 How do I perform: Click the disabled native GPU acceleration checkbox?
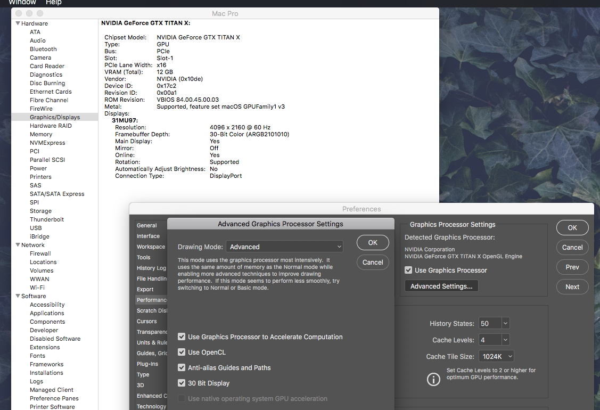click(182, 398)
